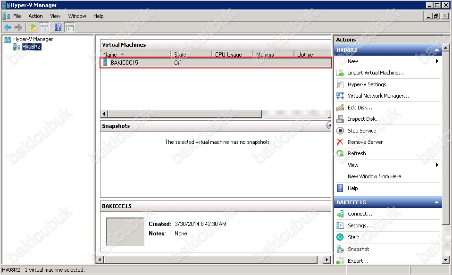Click the VM list scroll left arrow
The image size is (452, 275).
coord(104,114)
